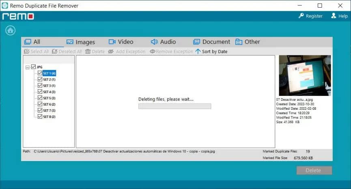Uncheck the SET 8 (2) checkbox

coord(40,117)
